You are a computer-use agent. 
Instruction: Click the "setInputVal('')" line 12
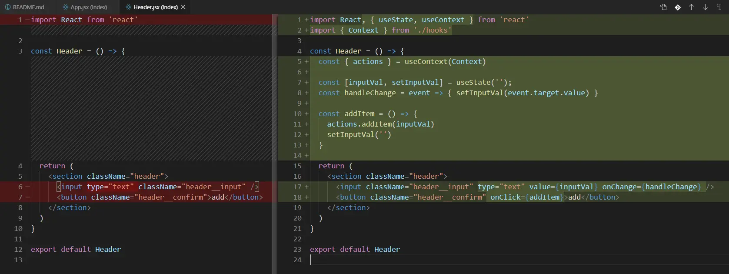click(359, 134)
